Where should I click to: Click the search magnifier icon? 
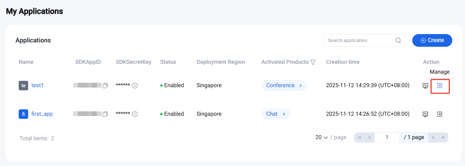click(398, 40)
